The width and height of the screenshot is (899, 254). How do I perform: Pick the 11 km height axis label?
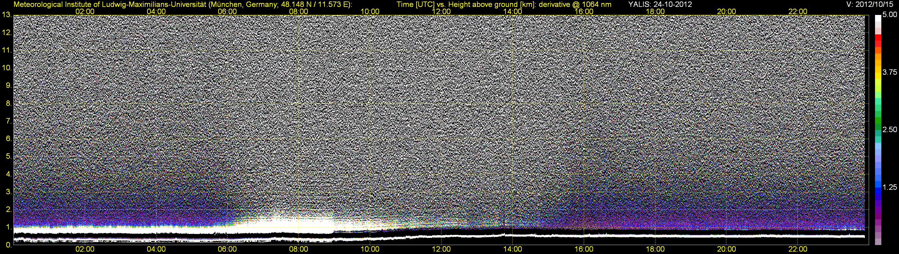(7, 50)
